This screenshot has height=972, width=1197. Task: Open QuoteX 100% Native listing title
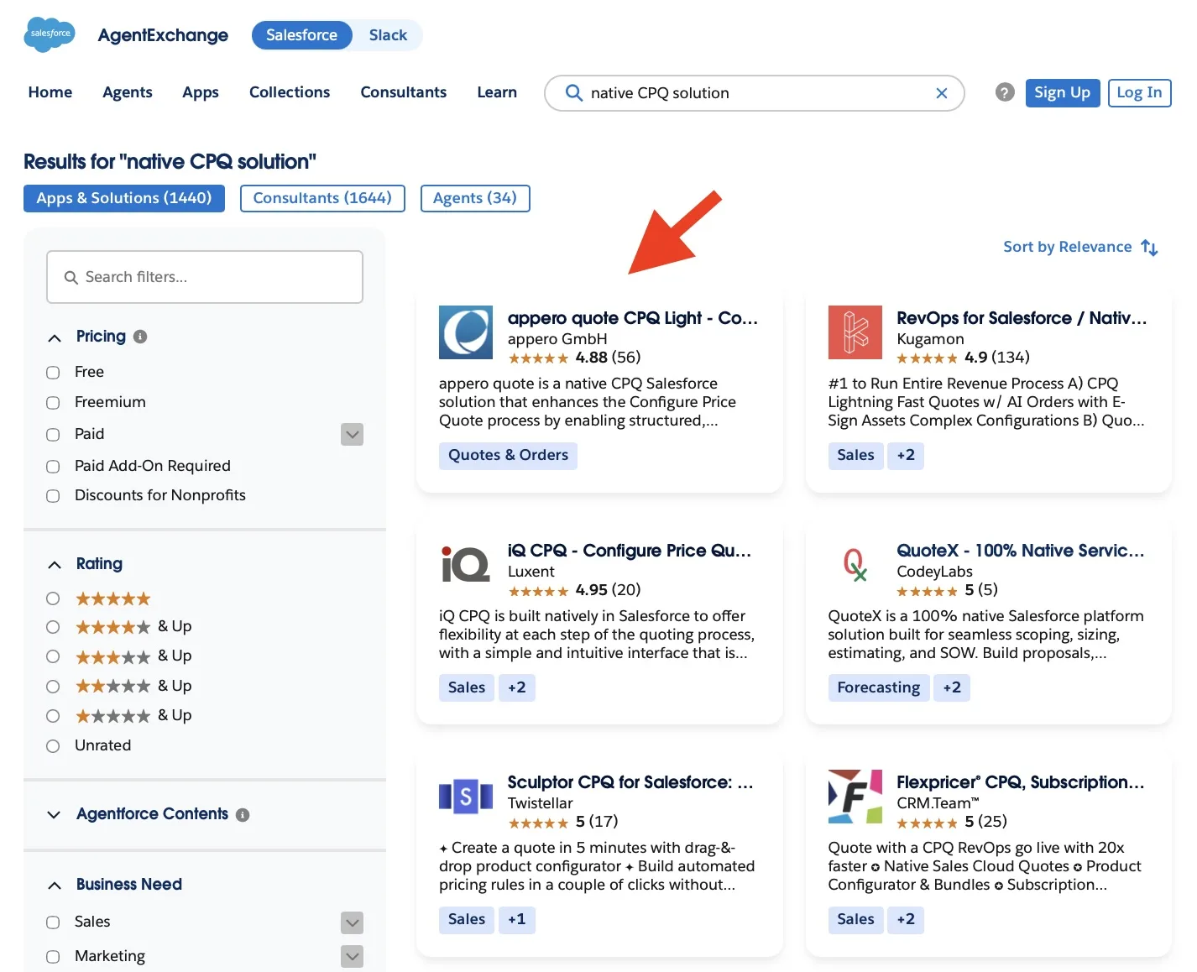pyautogui.click(x=1021, y=551)
